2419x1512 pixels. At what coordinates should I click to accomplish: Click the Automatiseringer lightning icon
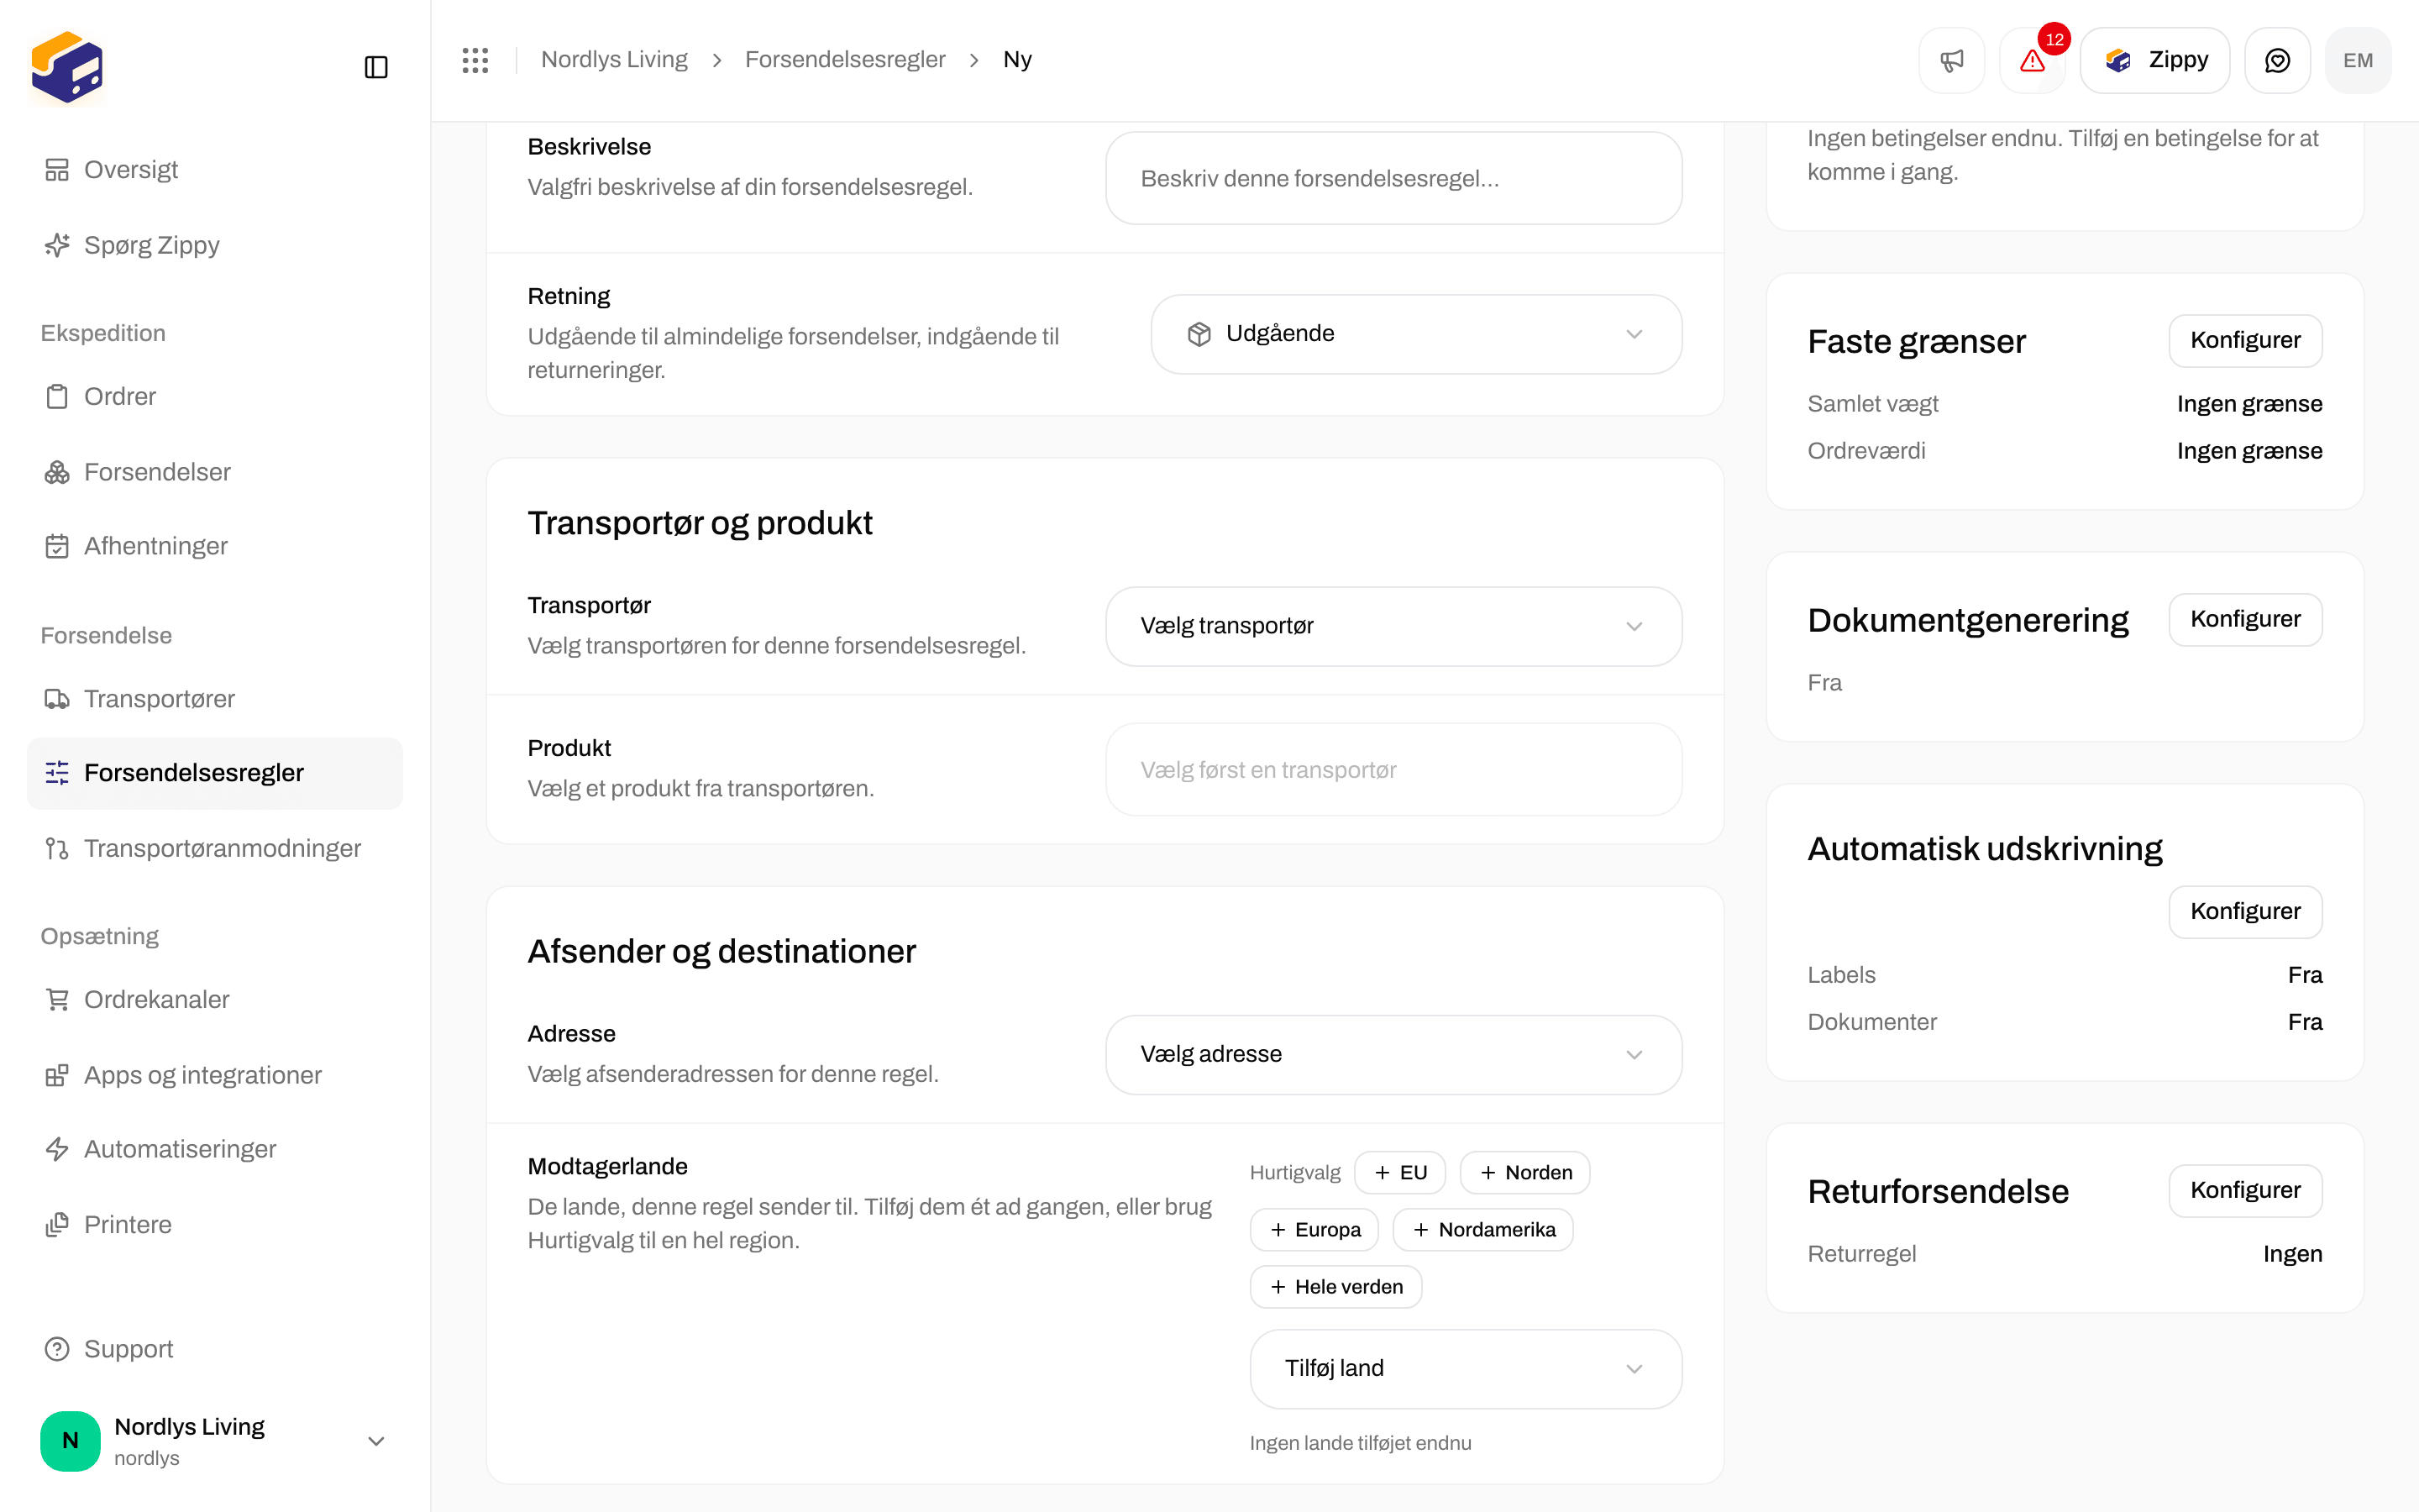tap(57, 1149)
